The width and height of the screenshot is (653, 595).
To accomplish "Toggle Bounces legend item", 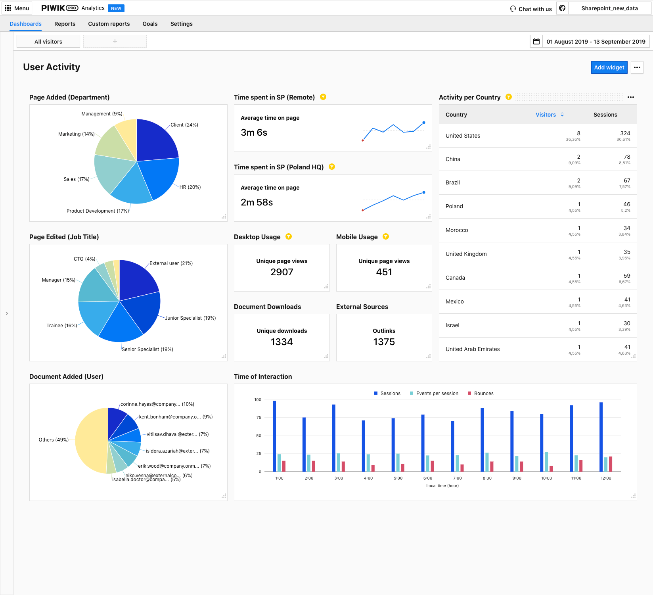I will [481, 393].
